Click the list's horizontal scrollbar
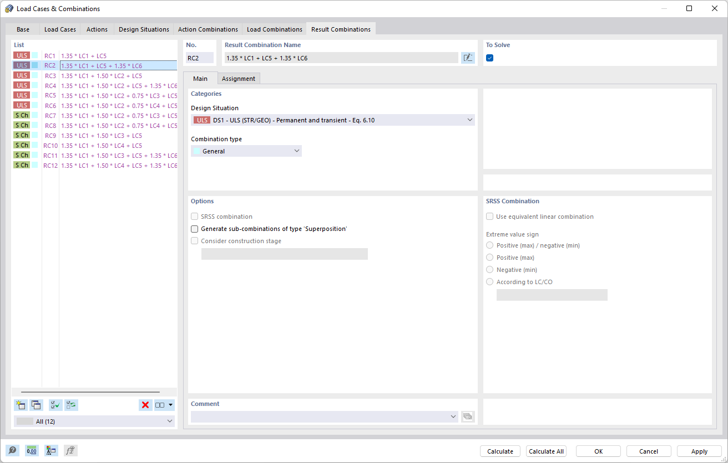 click(x=90, y=392)
